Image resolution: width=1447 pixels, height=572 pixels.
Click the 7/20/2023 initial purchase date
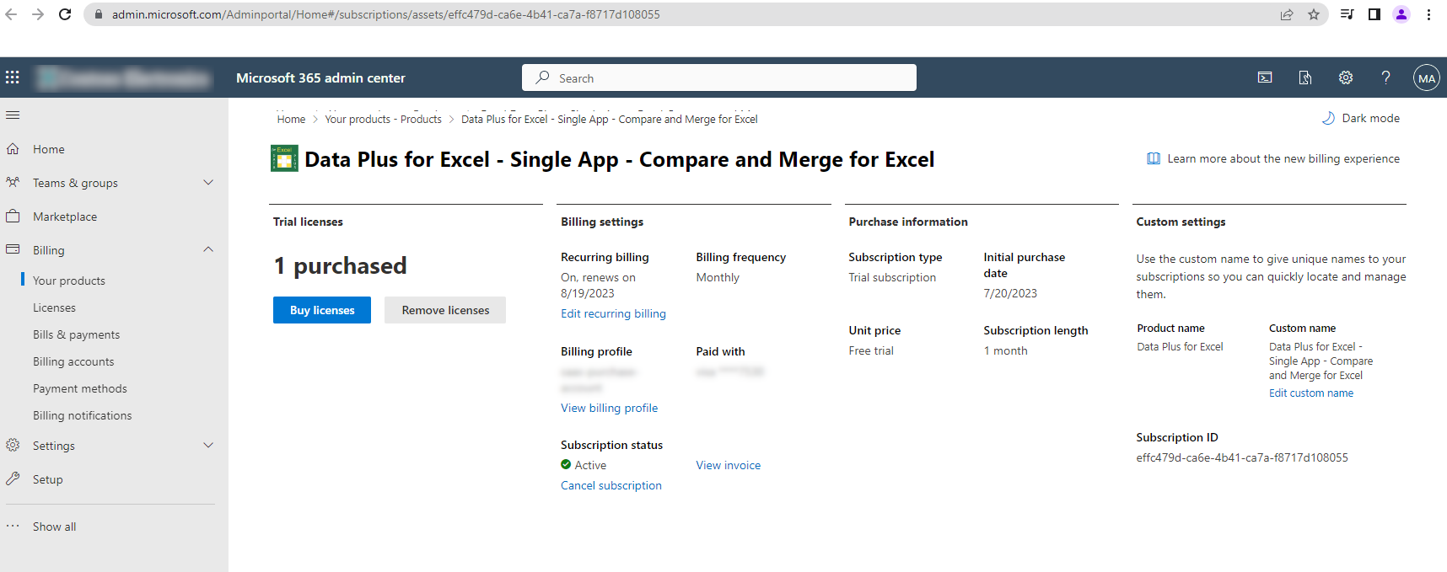[x=1010, y=293]
